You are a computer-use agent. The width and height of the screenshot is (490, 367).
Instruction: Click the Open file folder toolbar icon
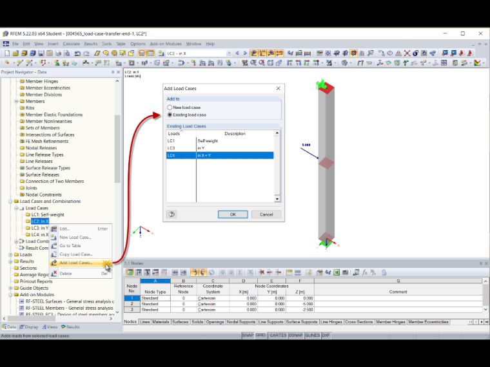15,53
